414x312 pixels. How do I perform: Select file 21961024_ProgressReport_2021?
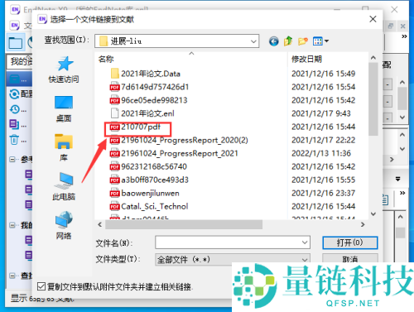click(174, 153)
